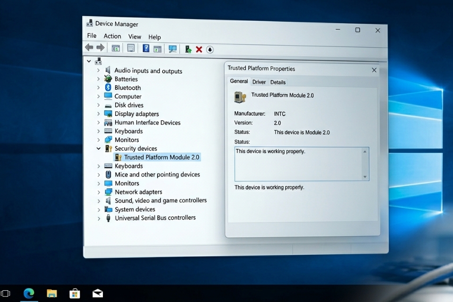Click the Display adapters icon
Viewport: 453px width, 302px height.
pyautogui.click(x=108, y=114)
